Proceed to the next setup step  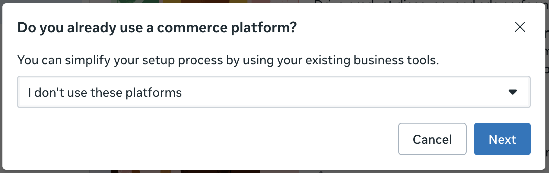(x=502, y=139)
